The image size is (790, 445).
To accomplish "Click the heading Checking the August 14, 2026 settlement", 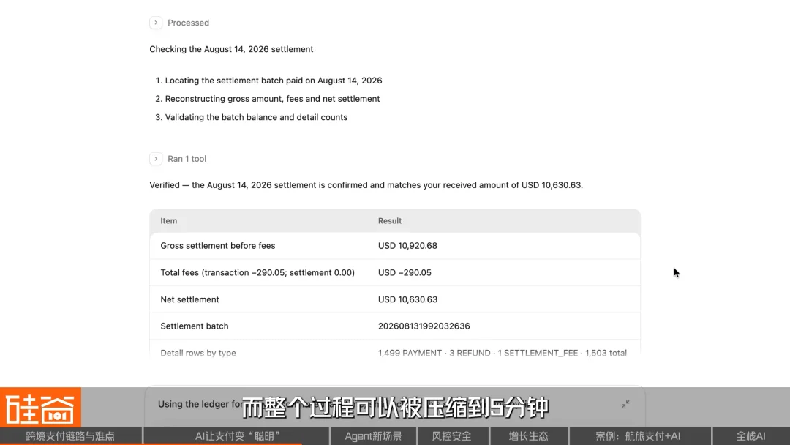I will (231, 49).
